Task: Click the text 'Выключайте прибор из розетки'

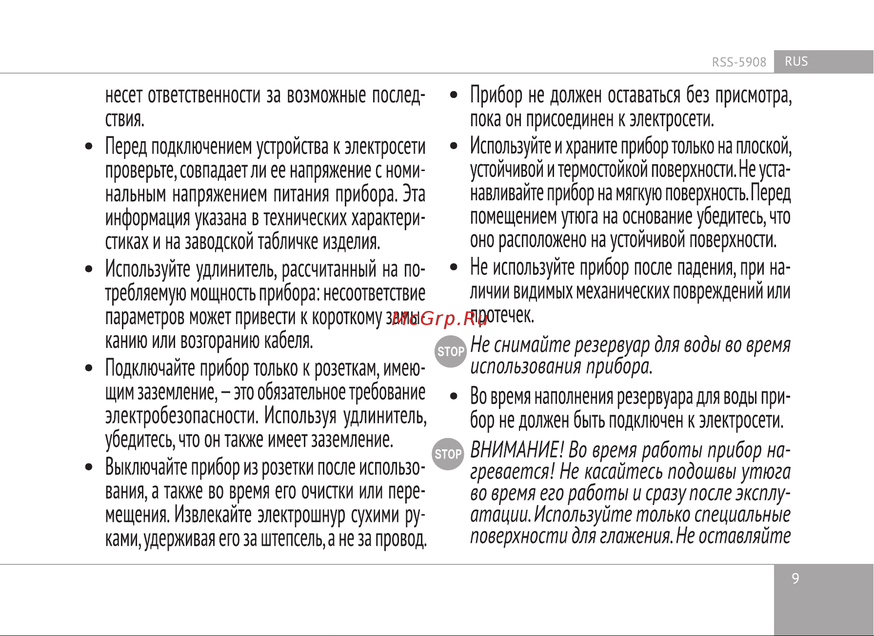Action: point(210,467)
